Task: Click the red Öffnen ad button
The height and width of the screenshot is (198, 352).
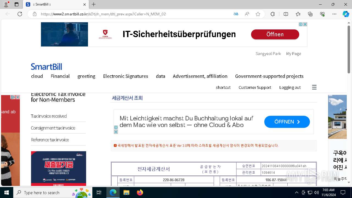Action: pyautogui.click(x=275, y=34)
